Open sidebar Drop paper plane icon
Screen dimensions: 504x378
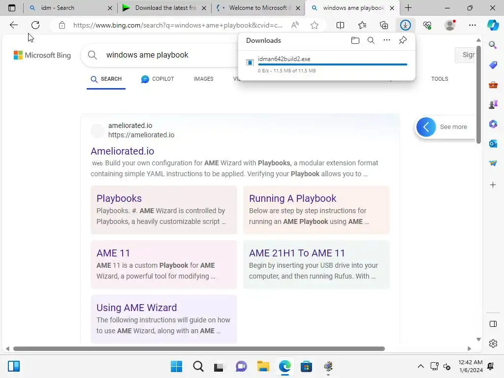point(493,163)
